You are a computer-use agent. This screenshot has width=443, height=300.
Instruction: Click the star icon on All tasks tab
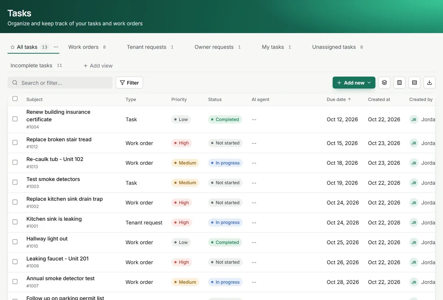pos(13,47)
